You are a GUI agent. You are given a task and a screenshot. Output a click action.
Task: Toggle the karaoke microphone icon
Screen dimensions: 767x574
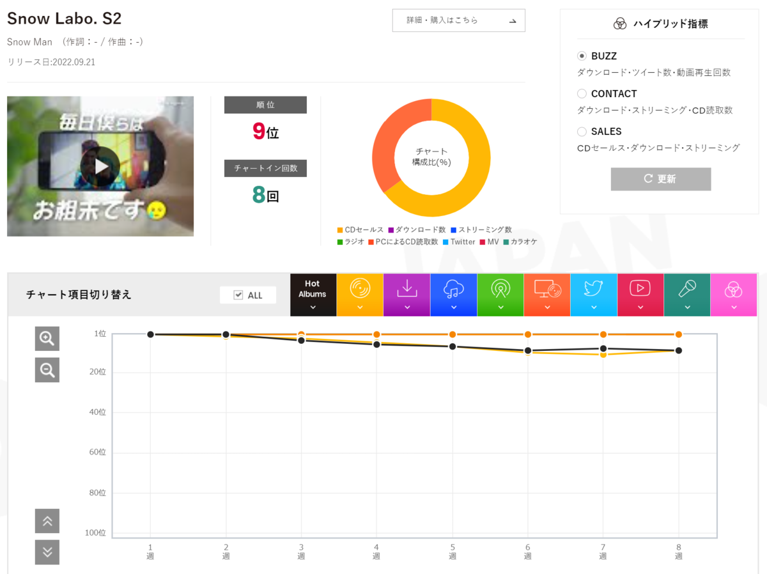(x=687, y=295)
